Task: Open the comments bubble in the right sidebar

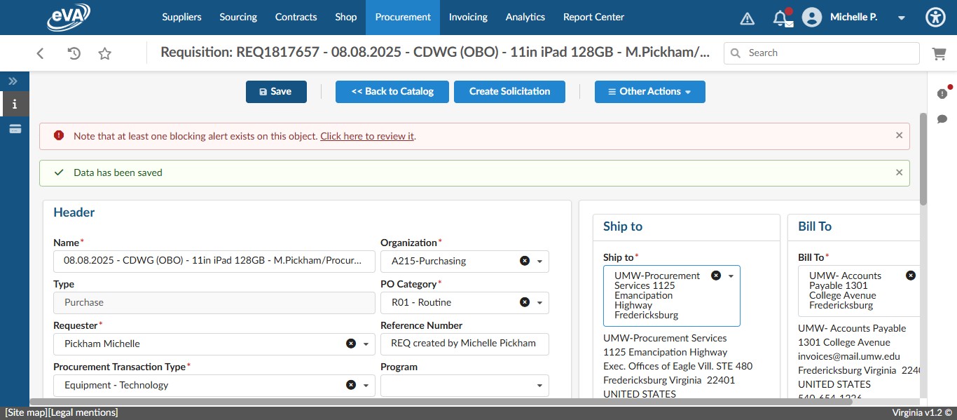Action: pyautogui.click(x=942, y=119)
